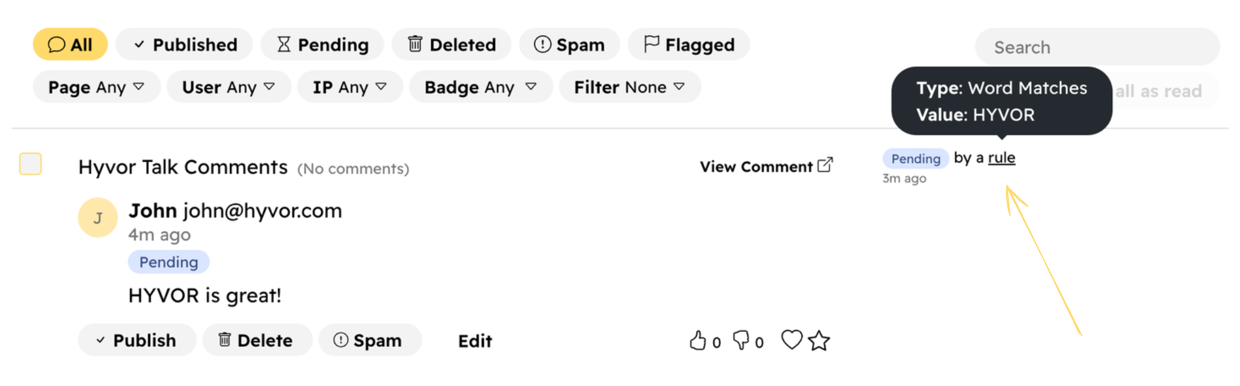The width and height of the screenshot is (1240, 386).
Task: Expand the User filter dropdown
Action: [x=228, y=86]
